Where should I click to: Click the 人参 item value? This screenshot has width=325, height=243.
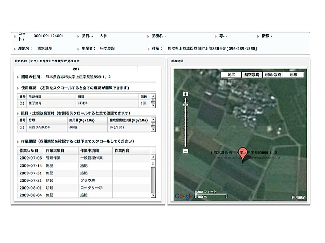click(103, 36)
